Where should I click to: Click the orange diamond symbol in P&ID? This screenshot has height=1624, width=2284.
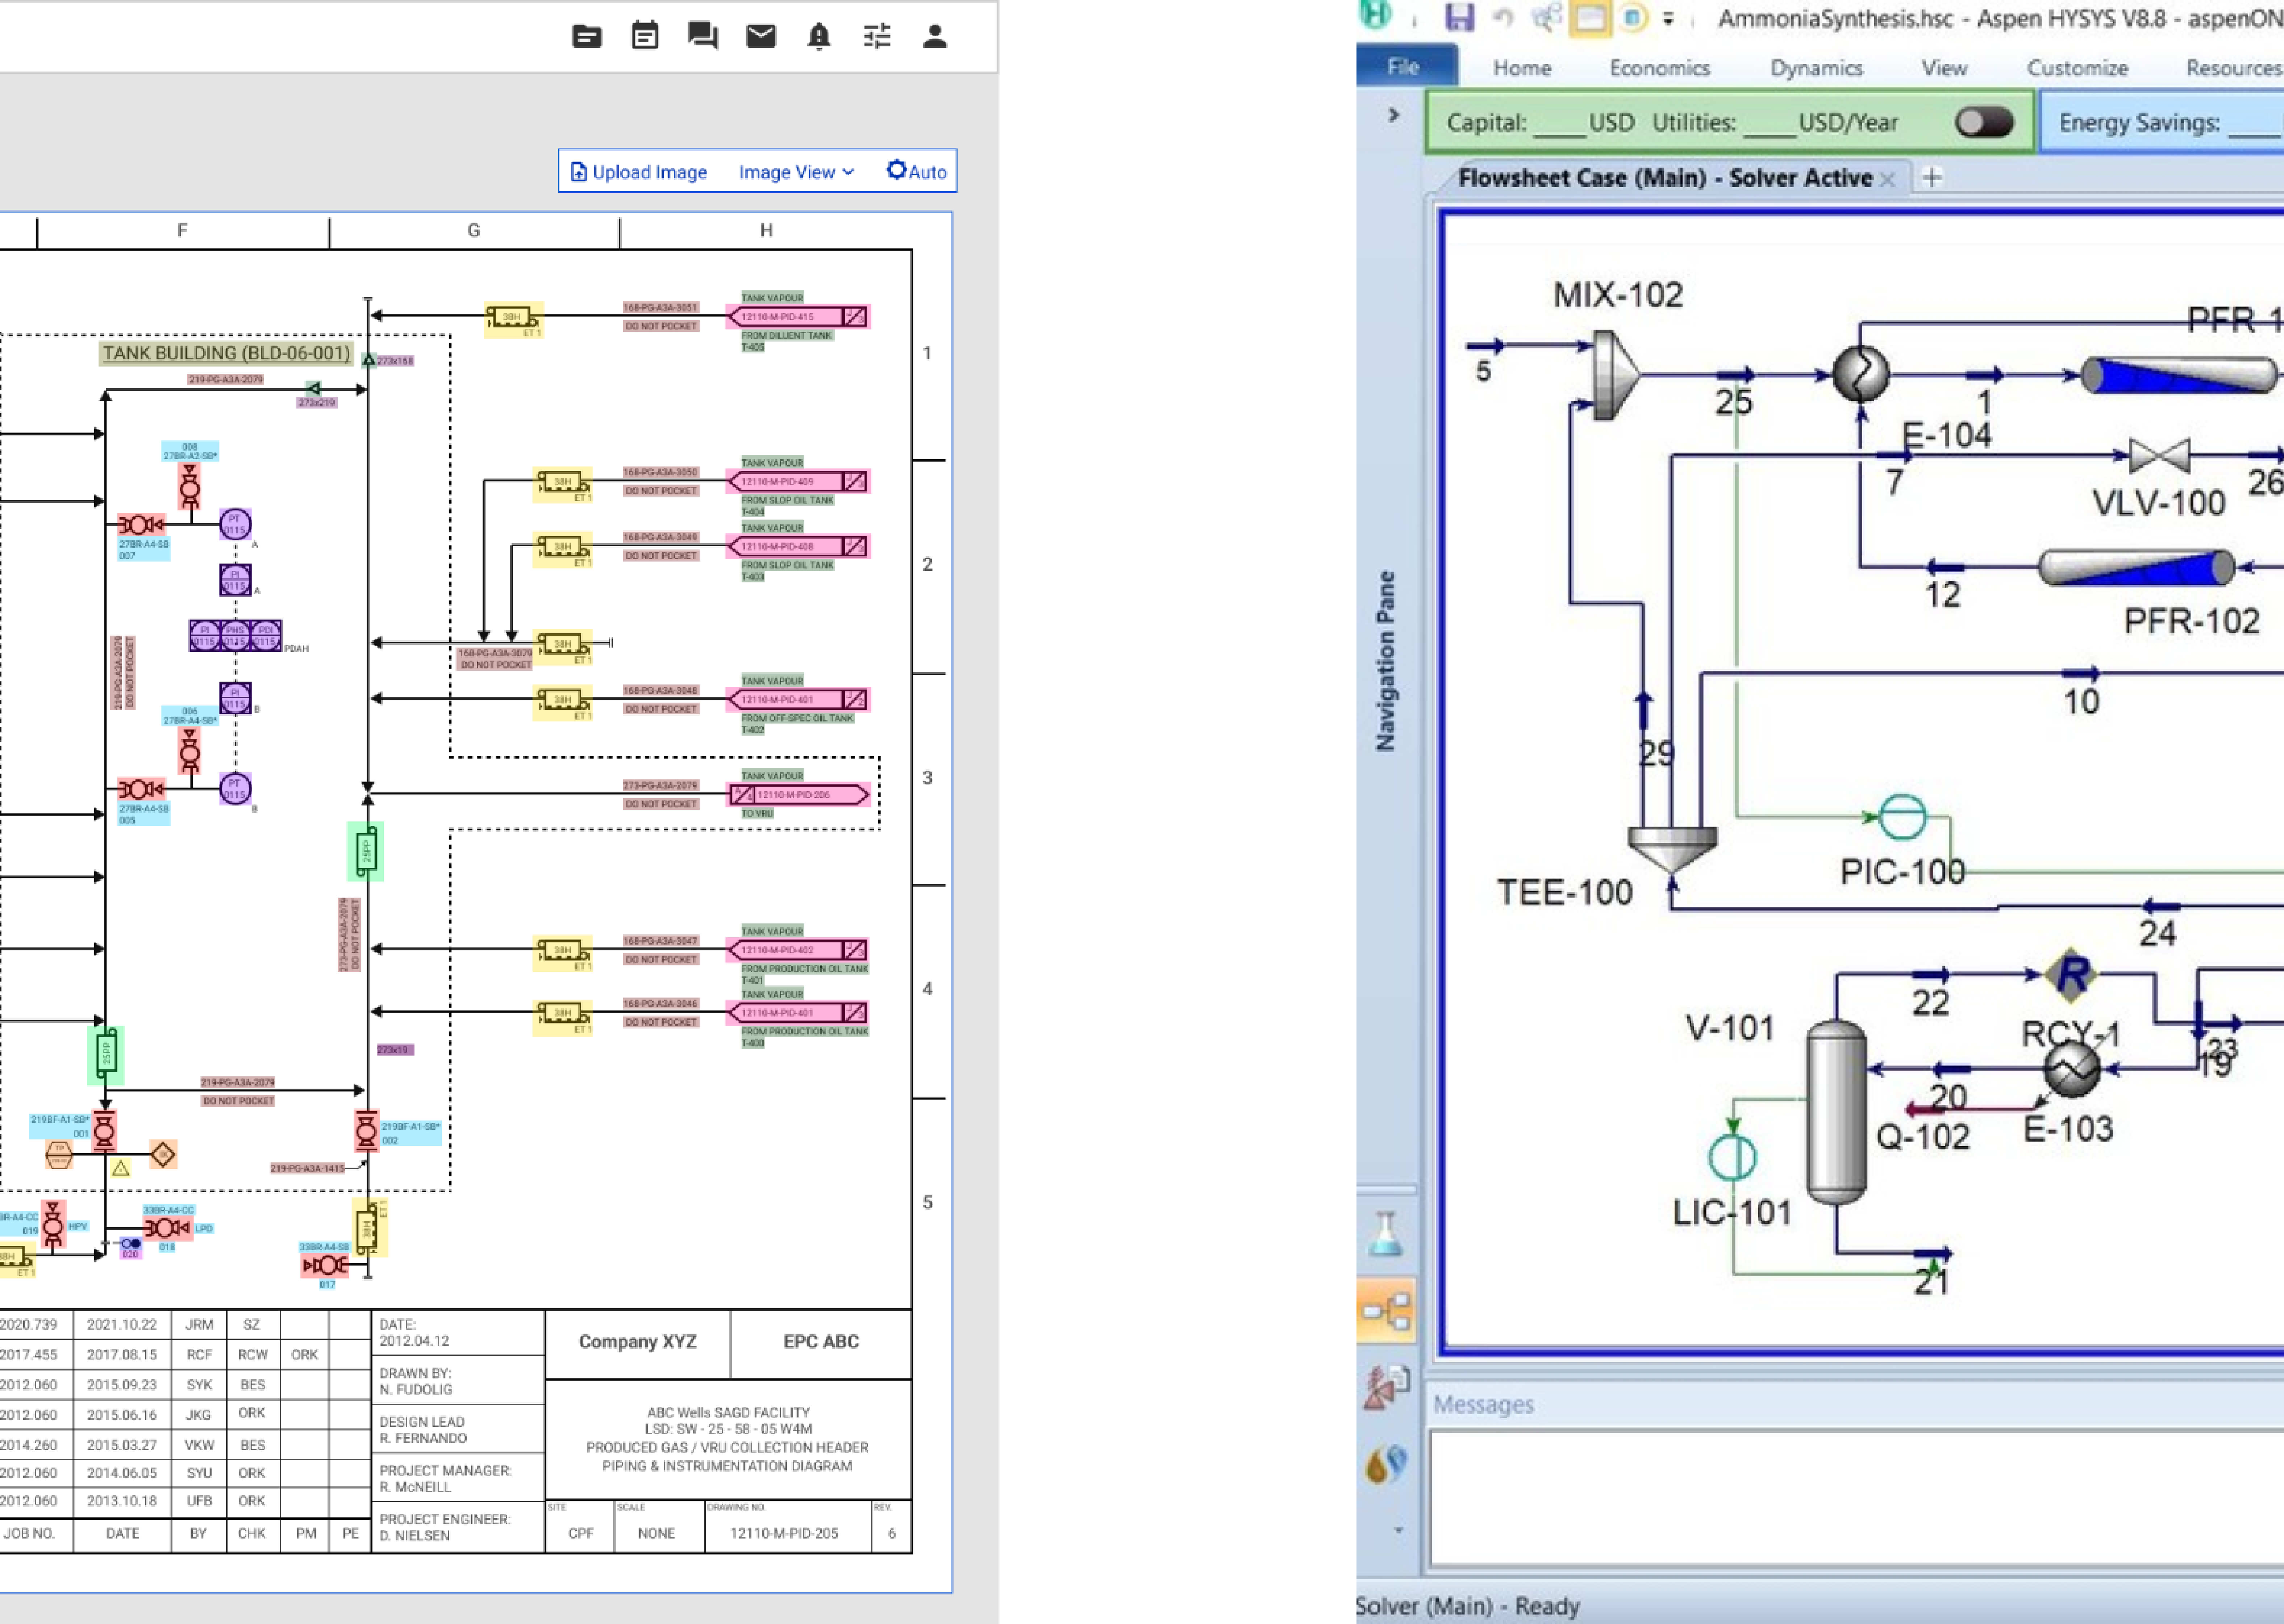click(163, 1155)
